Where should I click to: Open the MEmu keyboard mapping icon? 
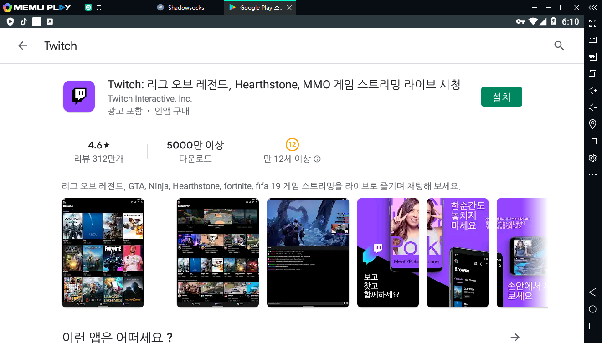592,40
